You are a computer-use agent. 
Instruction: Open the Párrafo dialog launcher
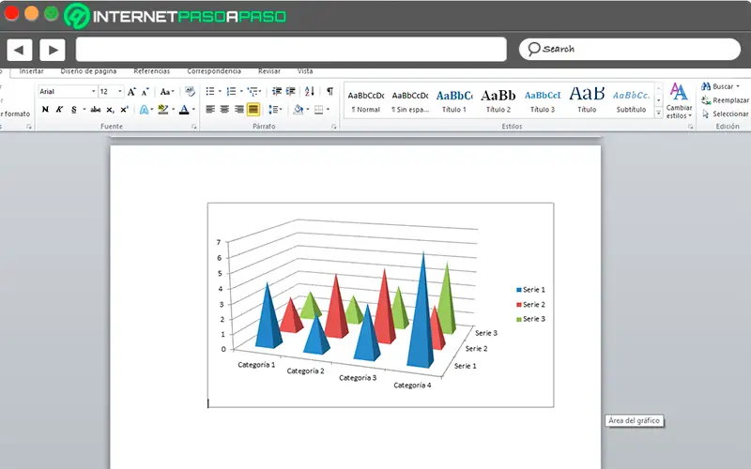click(334, 127)
